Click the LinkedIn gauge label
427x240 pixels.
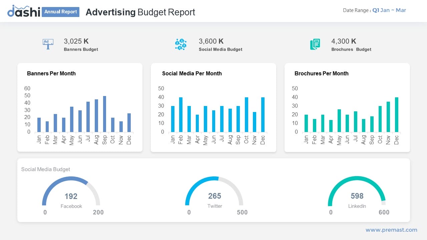tap(357, 206)
